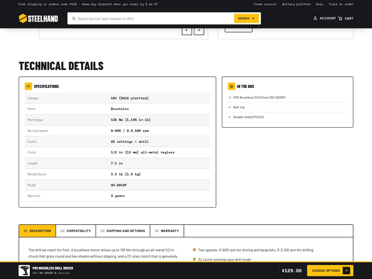Click the yellow Search button
The image size is (372, 279).
pos(246,18)
